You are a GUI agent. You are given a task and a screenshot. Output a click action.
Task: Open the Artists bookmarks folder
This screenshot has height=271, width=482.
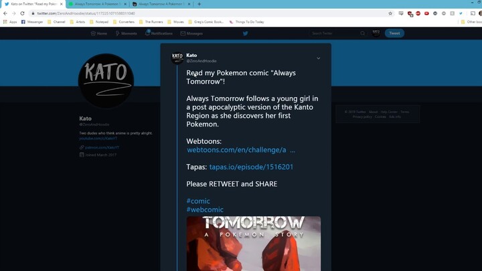click(78, 22)
